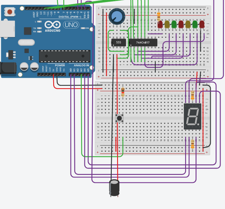The image size is (225, 209).
Task: Click analog pin A3 on the Arduino
Action: (x=81, y=74)
